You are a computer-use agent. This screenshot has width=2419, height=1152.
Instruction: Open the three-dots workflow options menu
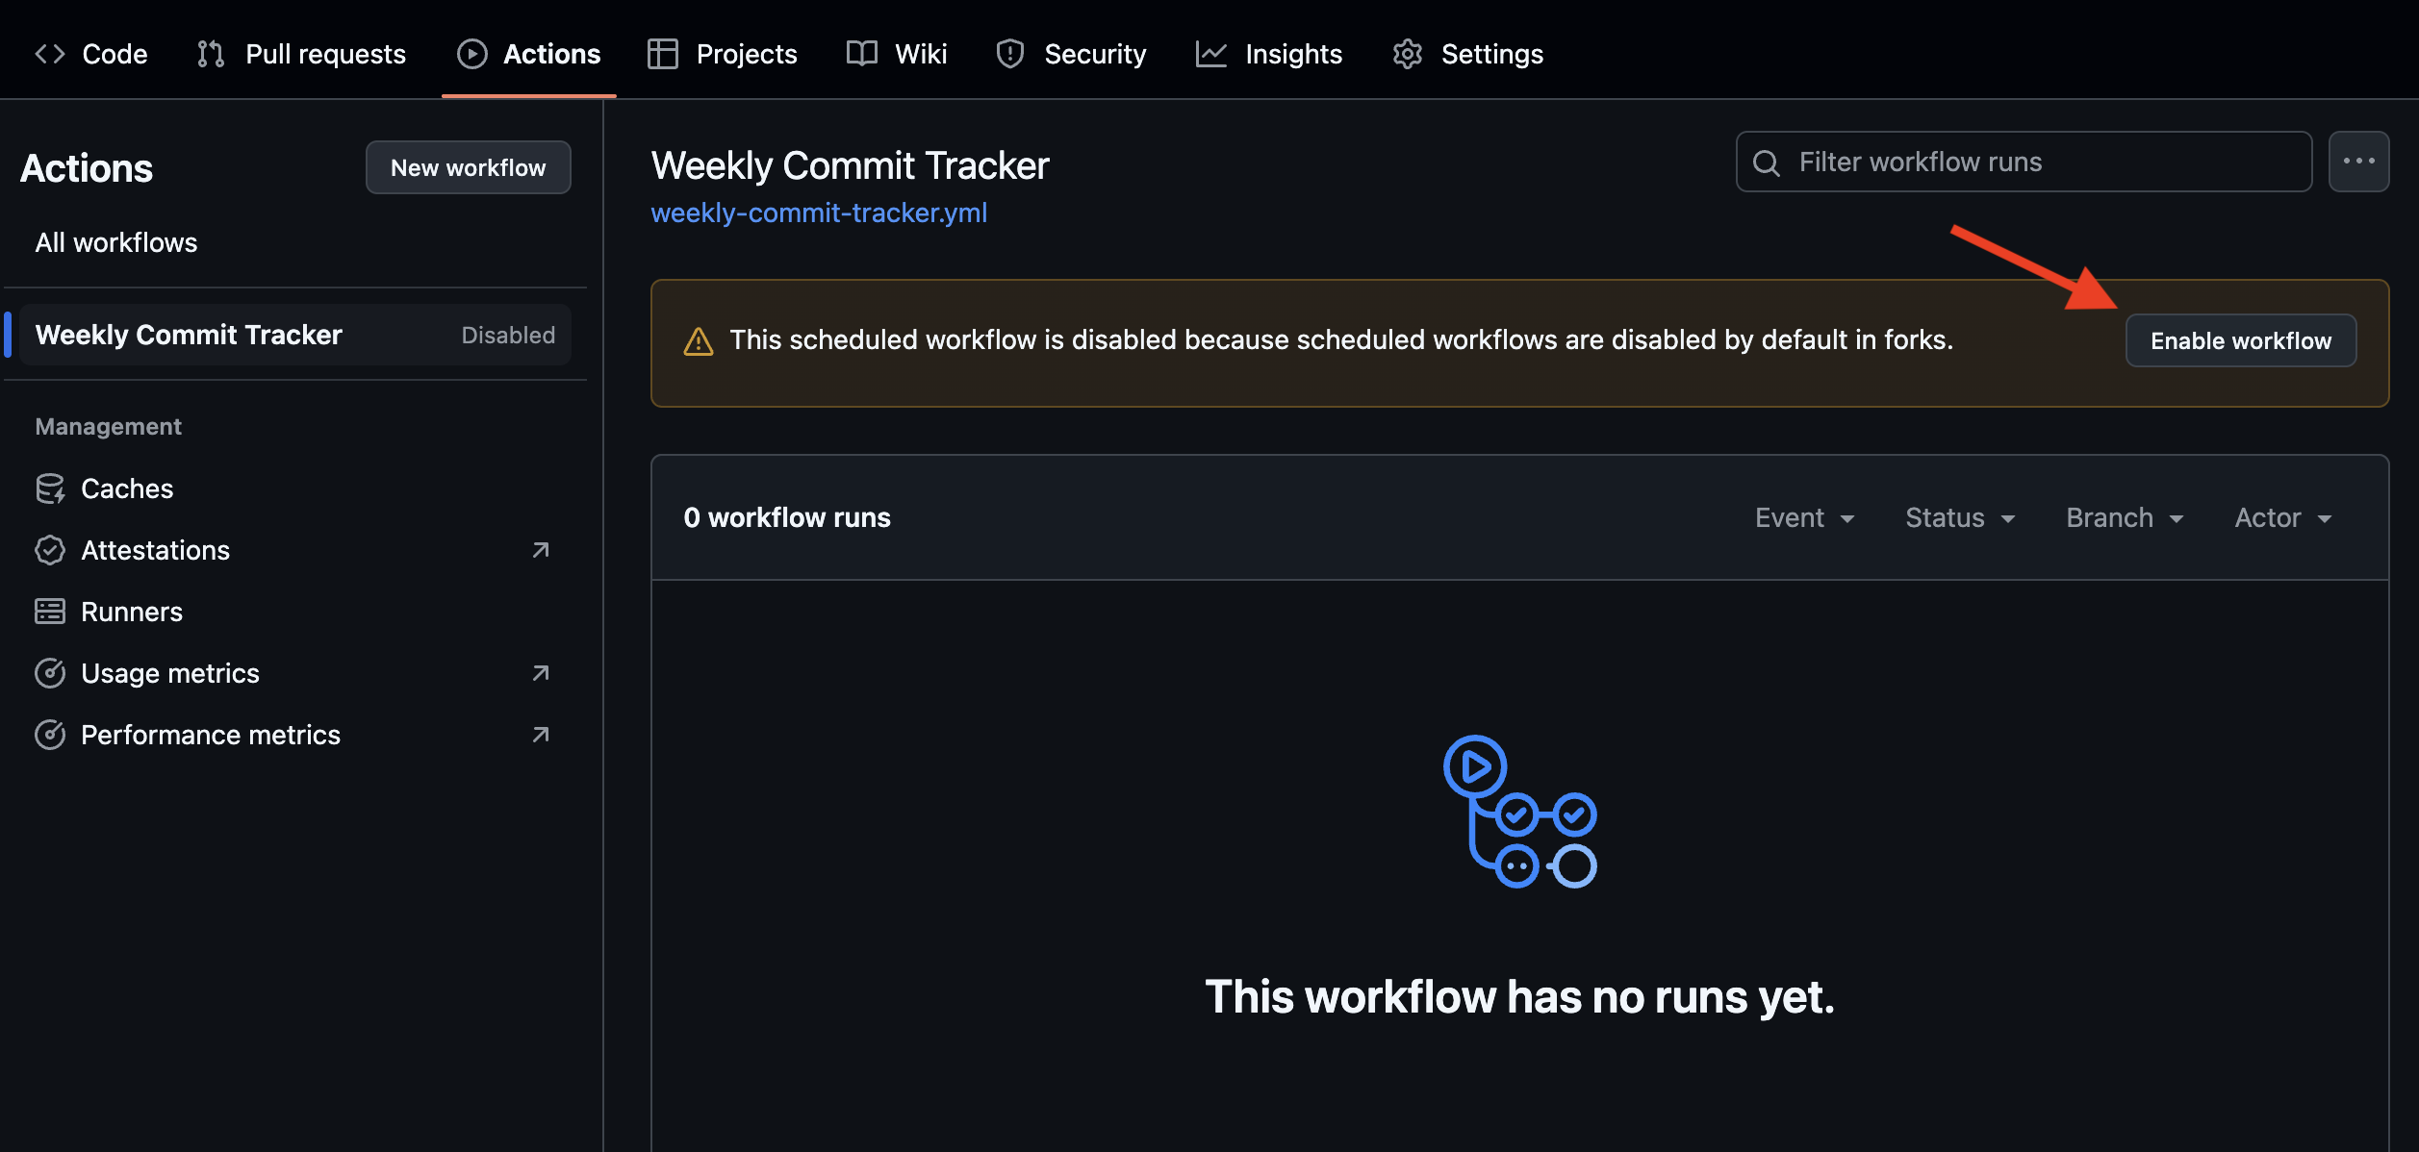[2358, 162]
